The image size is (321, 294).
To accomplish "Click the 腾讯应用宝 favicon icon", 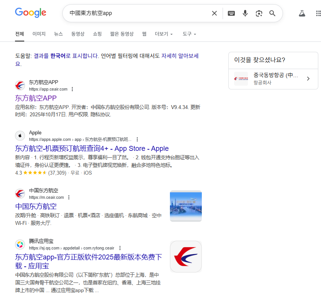I will click(20, 244).
